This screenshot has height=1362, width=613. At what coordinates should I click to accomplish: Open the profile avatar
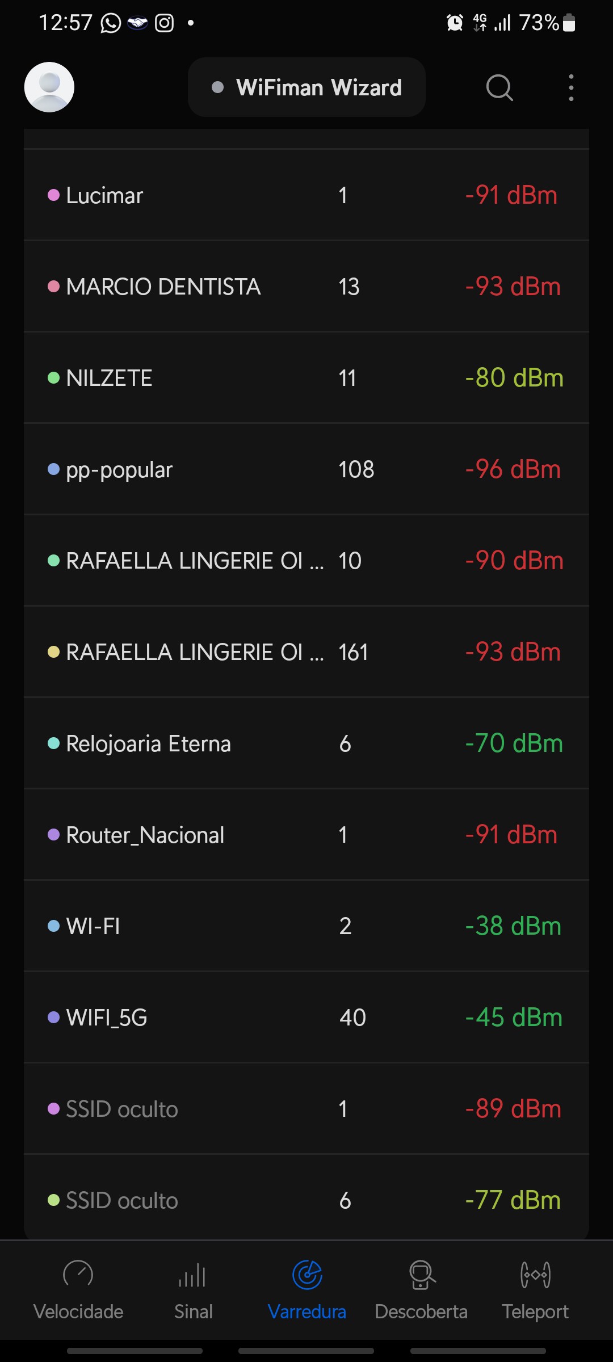coord(49,87)
